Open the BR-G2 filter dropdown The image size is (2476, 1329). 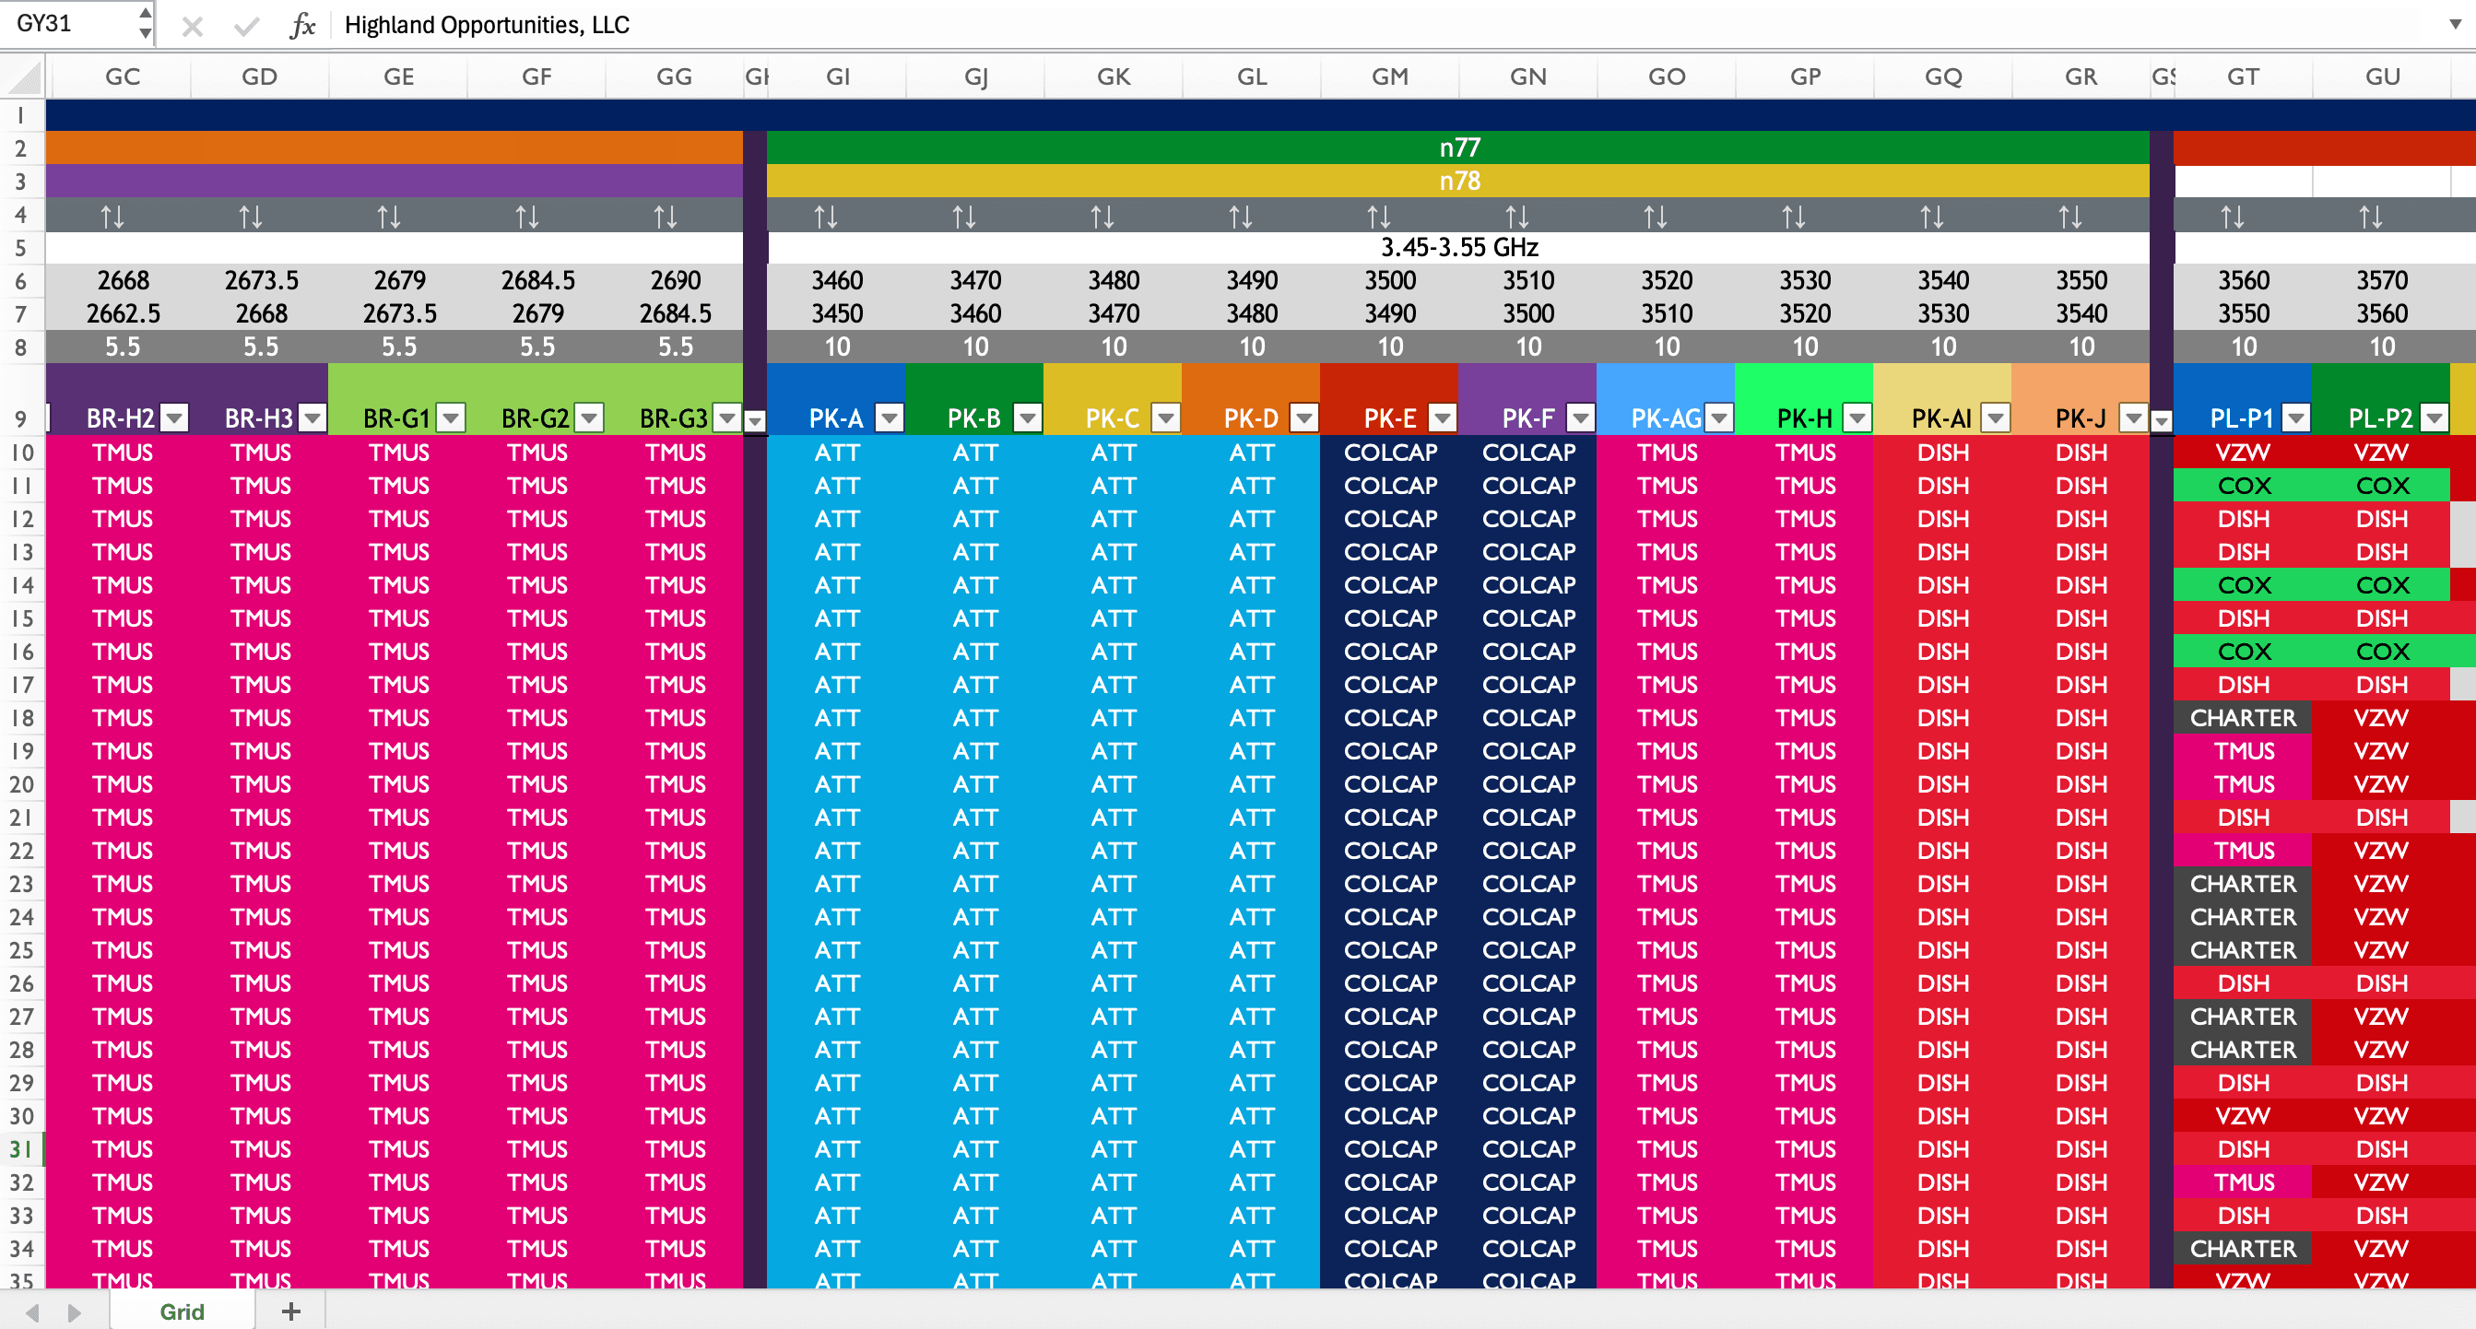pos(589,418)
